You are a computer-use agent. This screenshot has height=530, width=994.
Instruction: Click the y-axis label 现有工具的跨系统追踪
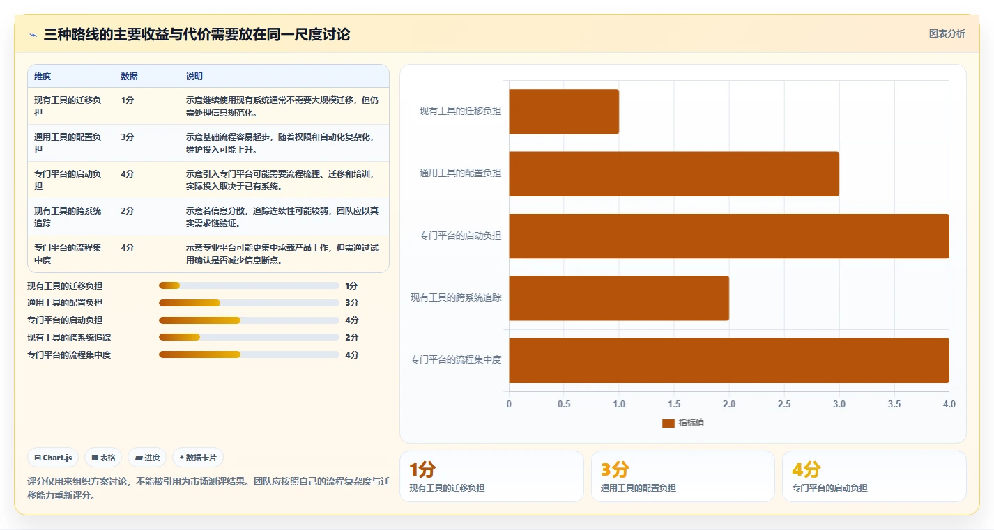(x=456, y=297)
